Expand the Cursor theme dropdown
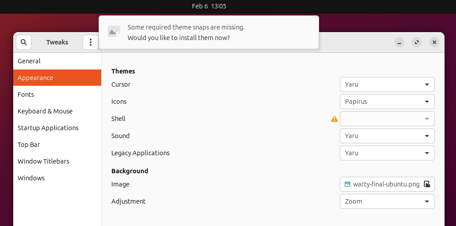This screenshot has height=226, width=456. 387,84
